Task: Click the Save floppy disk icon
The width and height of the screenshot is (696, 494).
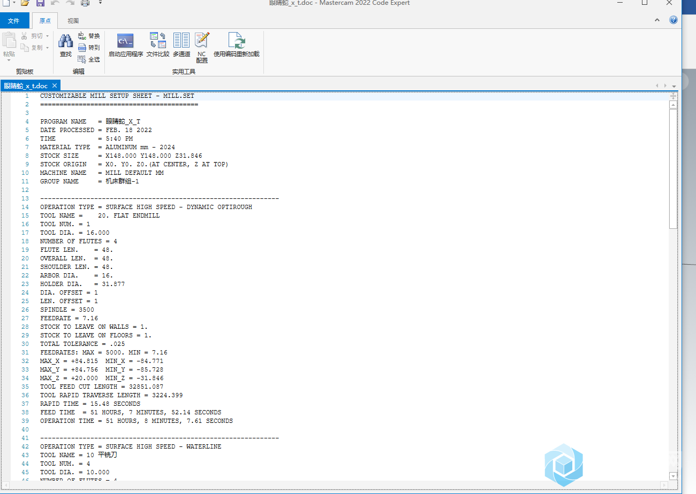Action: coord(40,3)
